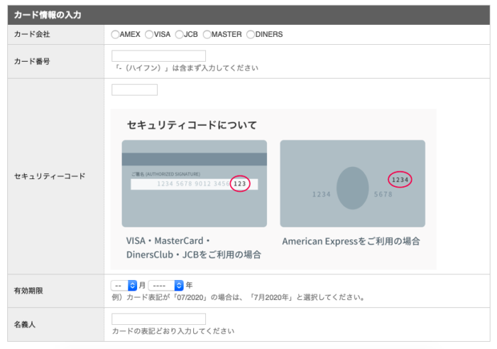Choose JCB as card company
The height and width of the screenshot is (349, 497).
pyautogui.click(x=179, y=34)
